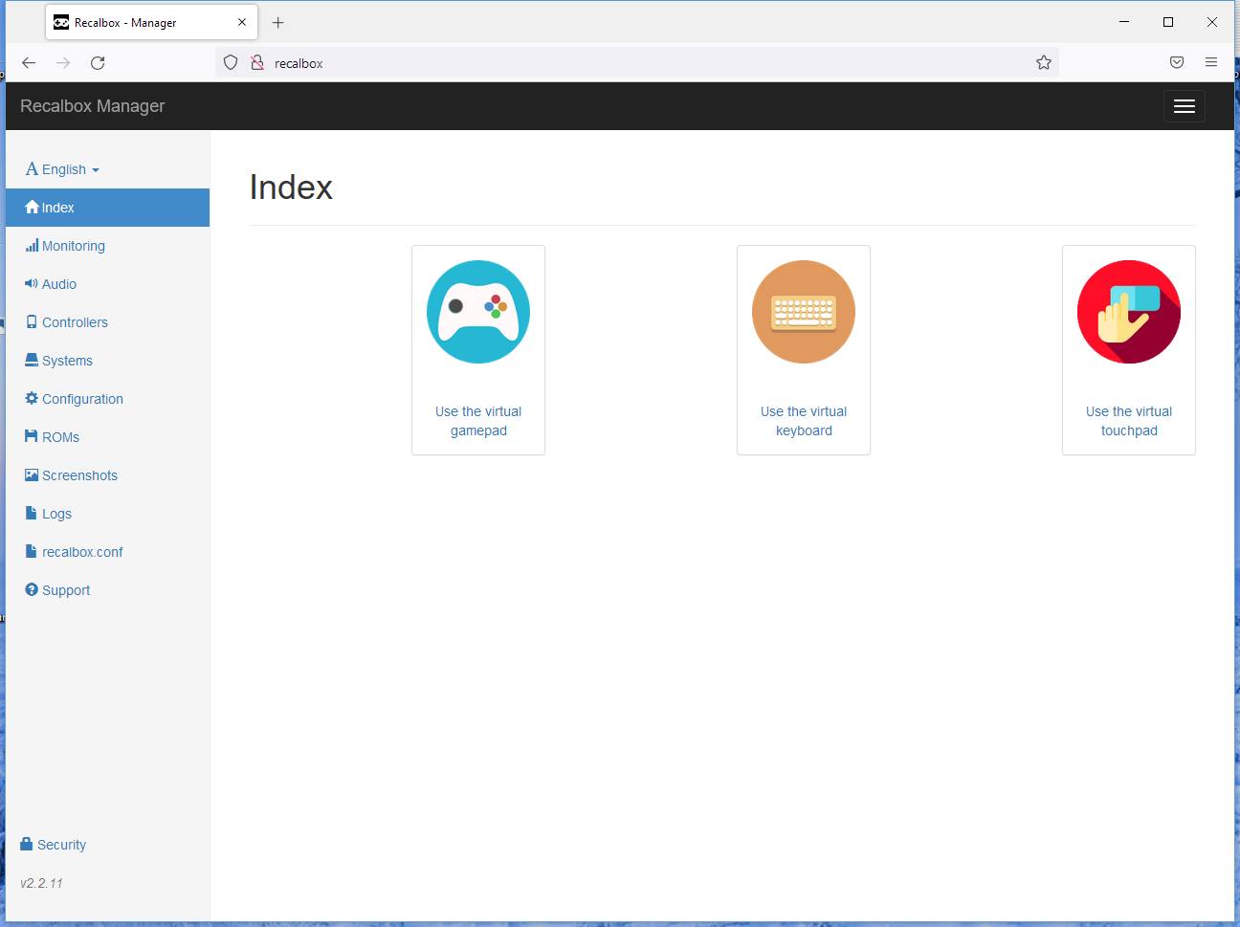The height and width of the screenshot is (927, 1240).
Task: Open the virtual keyboard icon
Action: pos(804,312)
